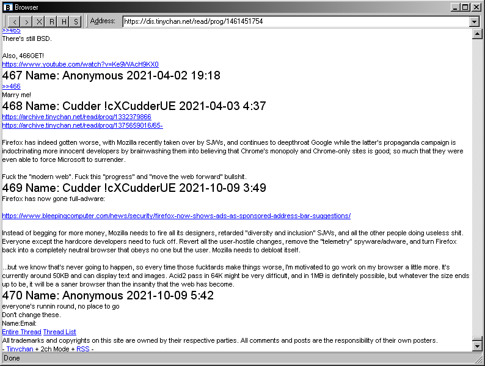The width and height of the screenshot is (485, 366).
Task: Focus the Address URL field
Action: (296, 21)
